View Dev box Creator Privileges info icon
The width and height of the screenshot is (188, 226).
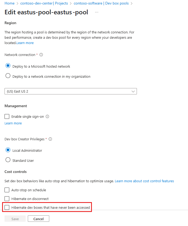pos(50,139)
